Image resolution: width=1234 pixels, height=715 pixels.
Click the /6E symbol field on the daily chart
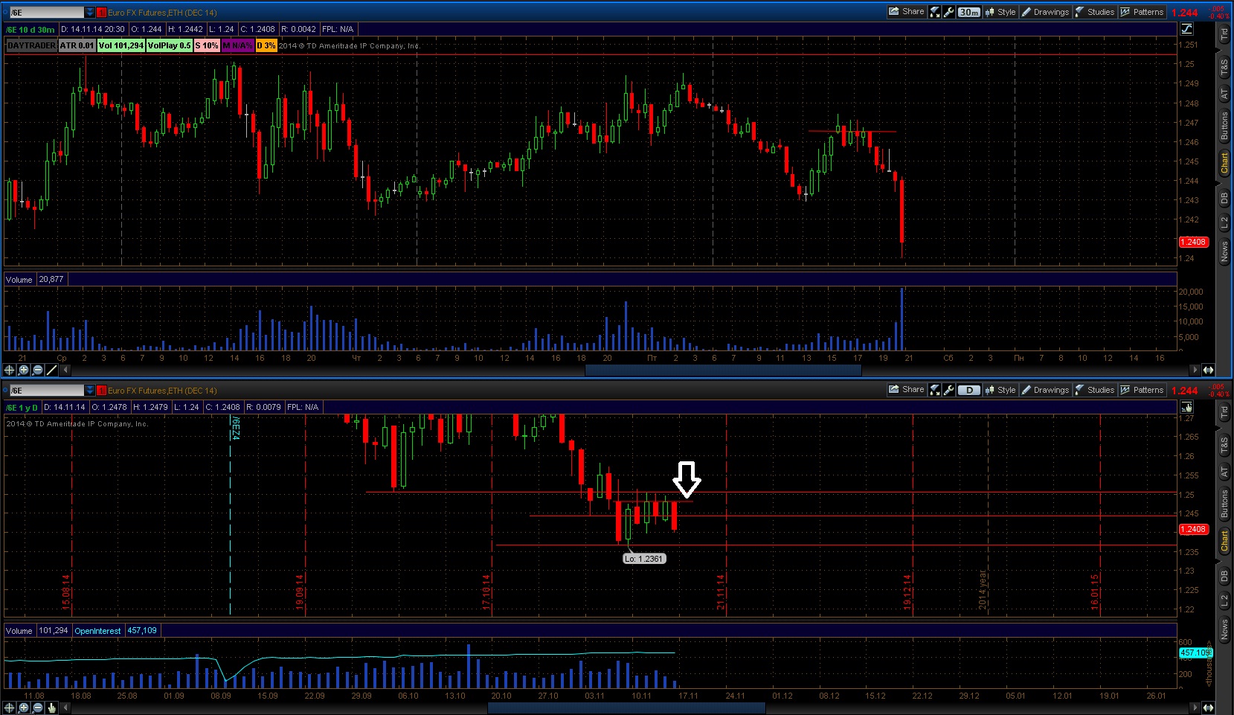pyautogui.click(x=47, y=391)
